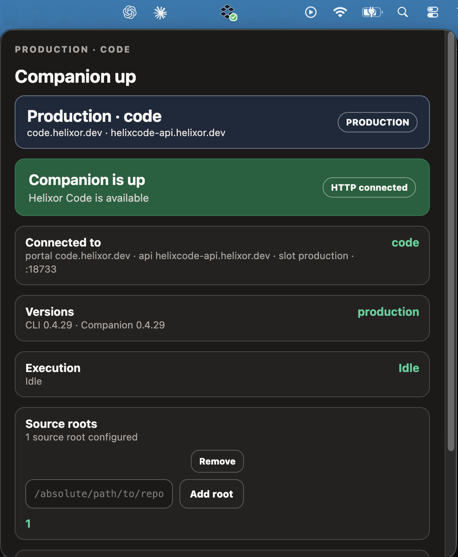Click the 'PRODUCTION · CODE' header label
The width and height of the screenshot is (458, 557).
[x=73, y=49]
